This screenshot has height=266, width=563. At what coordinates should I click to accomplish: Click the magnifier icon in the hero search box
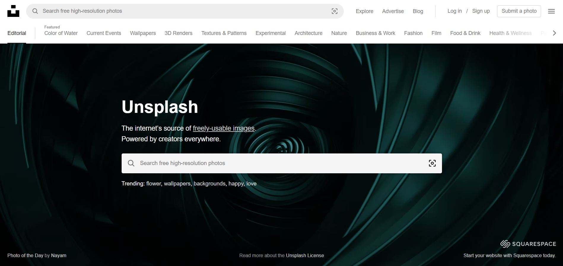point(131,163)
